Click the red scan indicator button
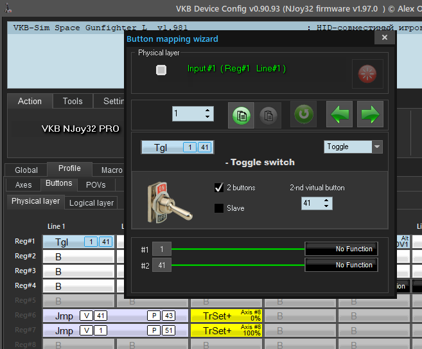422x349 pixels. (x=367, y=74)
